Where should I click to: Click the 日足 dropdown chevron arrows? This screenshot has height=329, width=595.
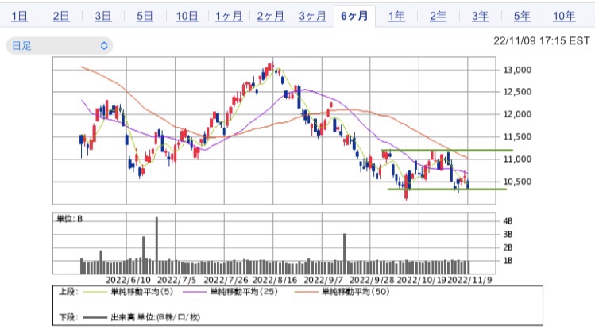click(x=104, y=46)
